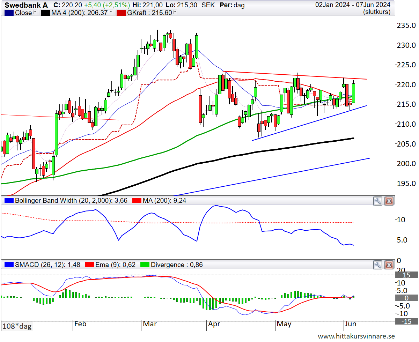Click the Apr month marker on time axis
This screenshot has width=419, height=342.
tap(214, 324)
